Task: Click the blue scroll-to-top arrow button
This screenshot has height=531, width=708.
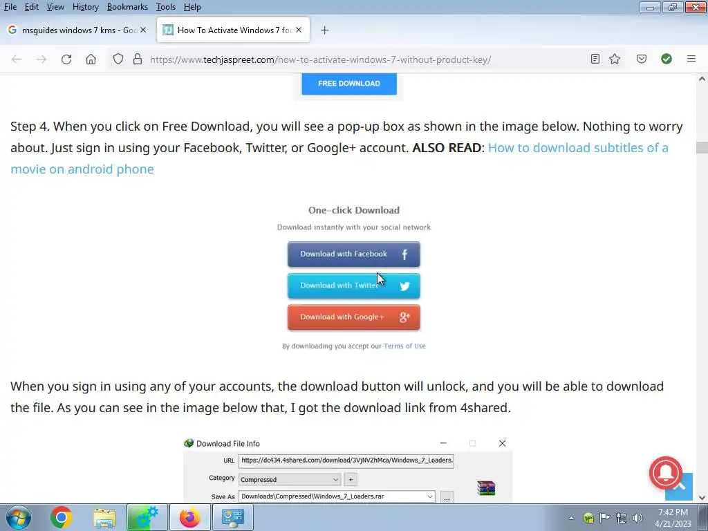Action: click(x=680, y=487)
